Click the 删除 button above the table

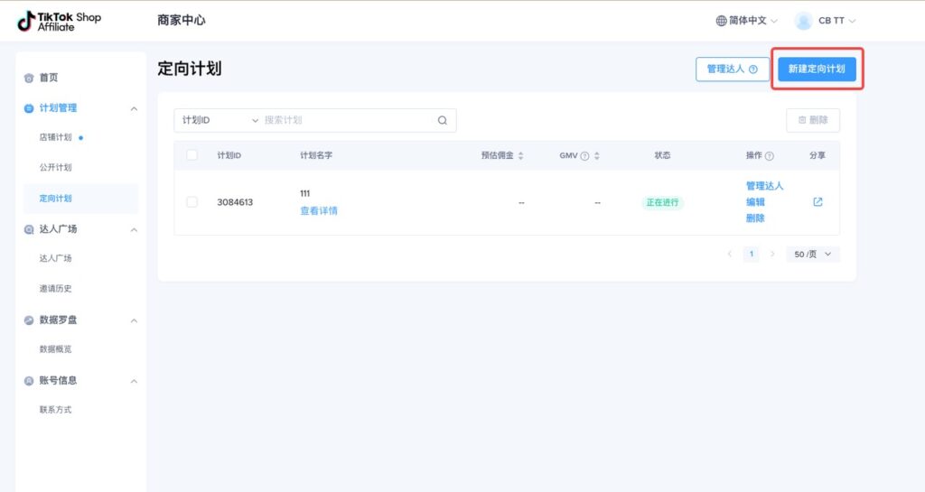tap(813, 120)
